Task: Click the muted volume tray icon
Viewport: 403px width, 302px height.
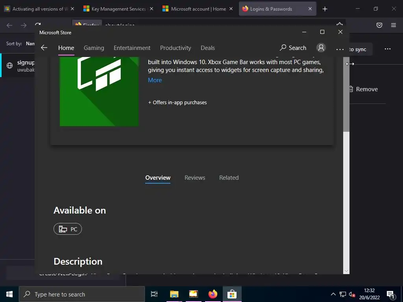Action: coord(352,294)
